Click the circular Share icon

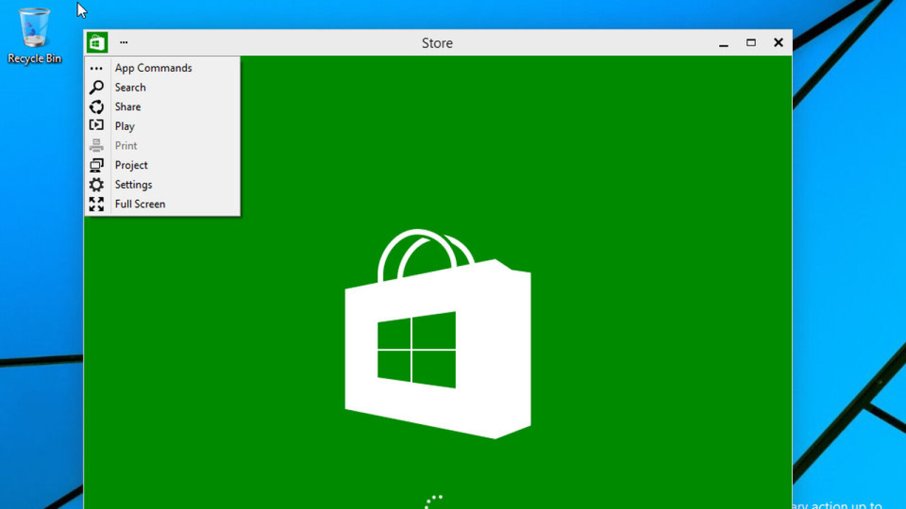96,107
